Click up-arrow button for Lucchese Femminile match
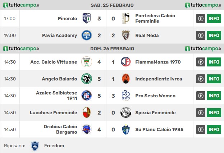This screenshot has width=224, height=153. point(201,113)
